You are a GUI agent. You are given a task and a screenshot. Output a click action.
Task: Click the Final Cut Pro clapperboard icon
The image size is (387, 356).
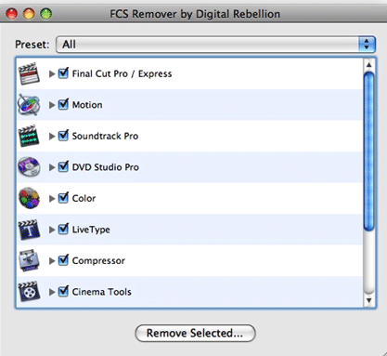29,73
